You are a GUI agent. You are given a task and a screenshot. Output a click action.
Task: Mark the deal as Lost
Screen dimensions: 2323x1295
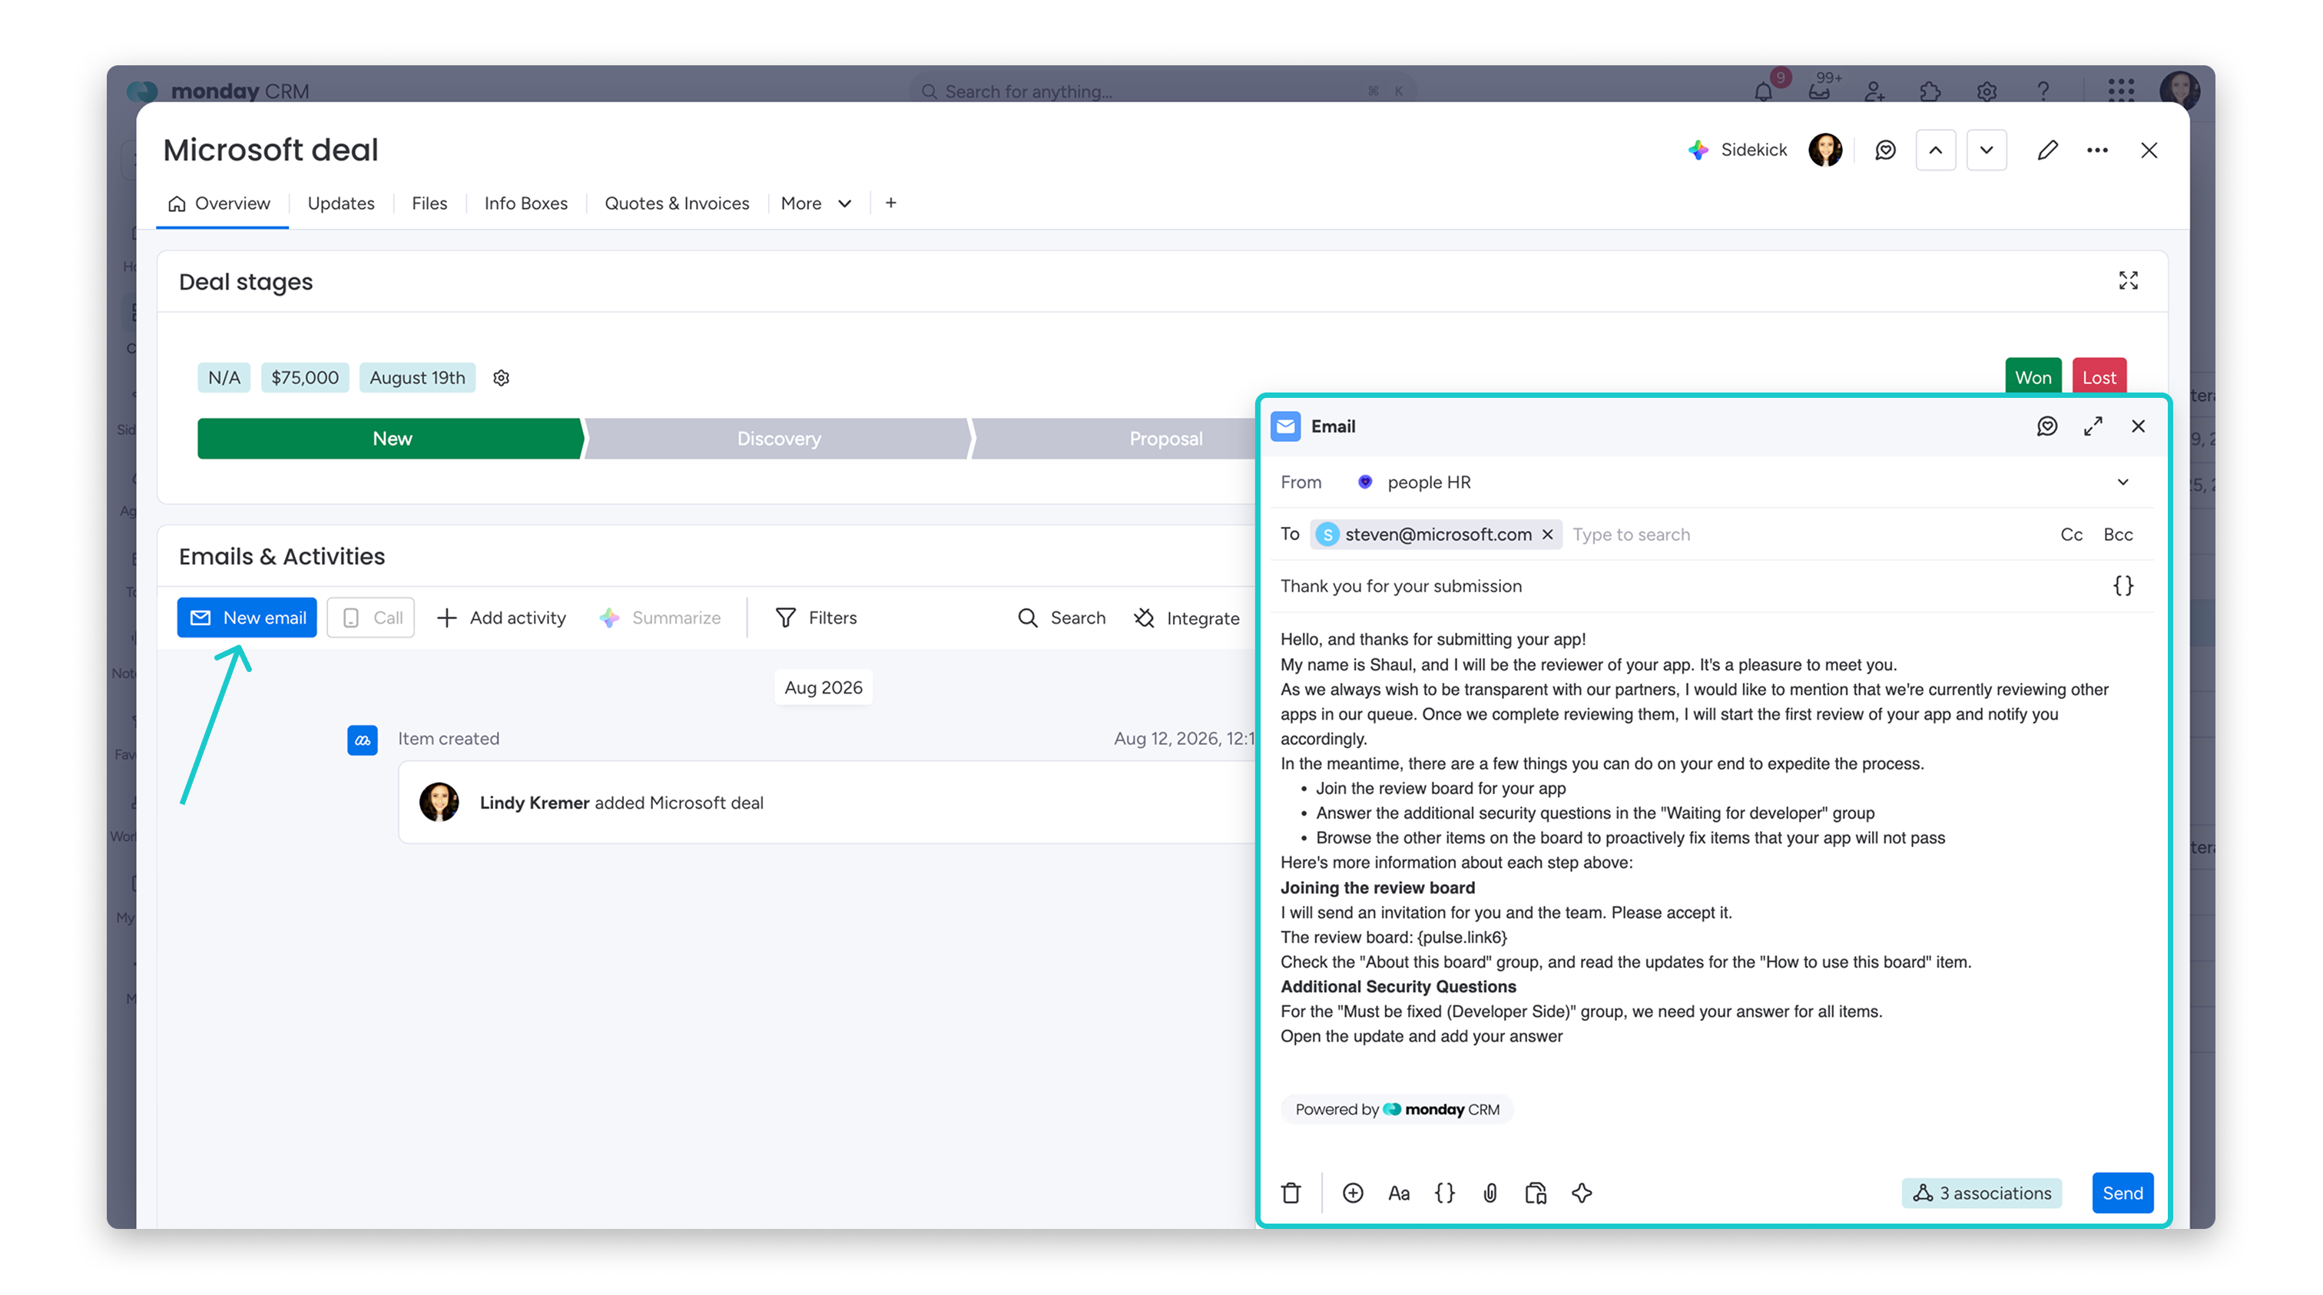pyautogui.click(x=2099, y=377)
